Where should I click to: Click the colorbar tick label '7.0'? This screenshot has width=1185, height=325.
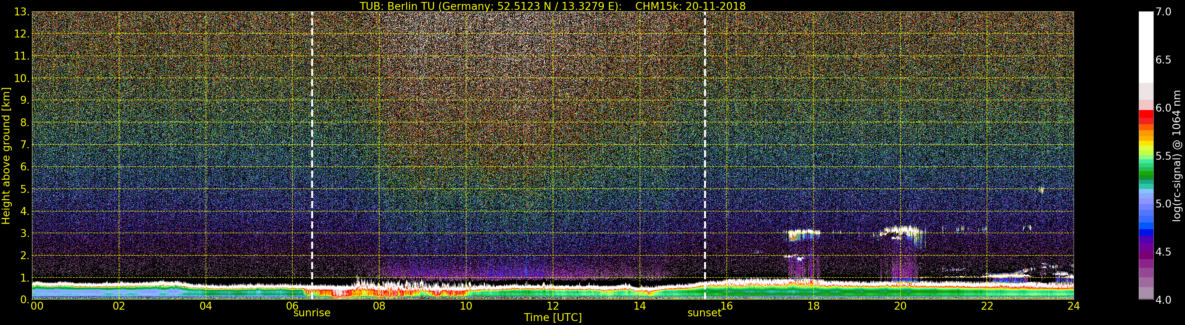1163,12
